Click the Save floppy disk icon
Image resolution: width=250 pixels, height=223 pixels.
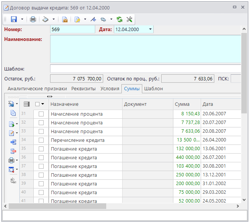(14, 19)
